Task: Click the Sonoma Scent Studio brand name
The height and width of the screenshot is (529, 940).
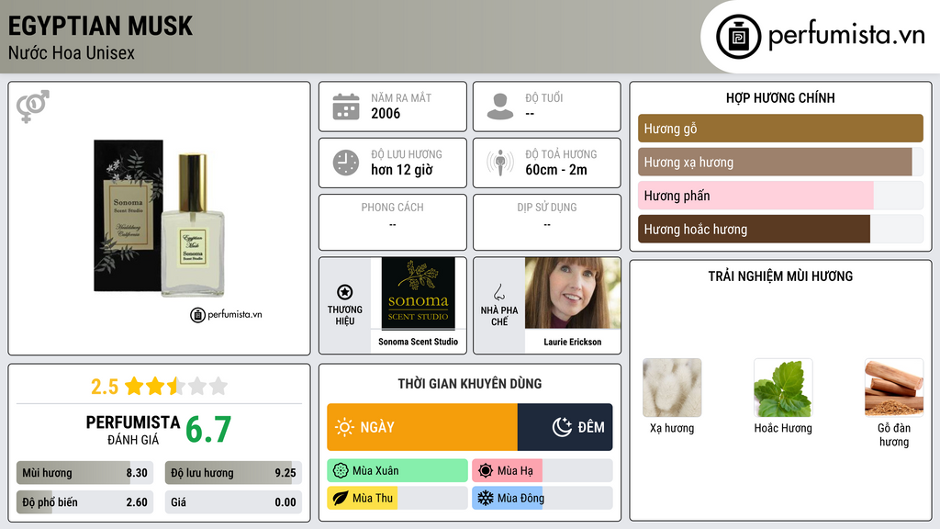Action: tap(418, 342)
